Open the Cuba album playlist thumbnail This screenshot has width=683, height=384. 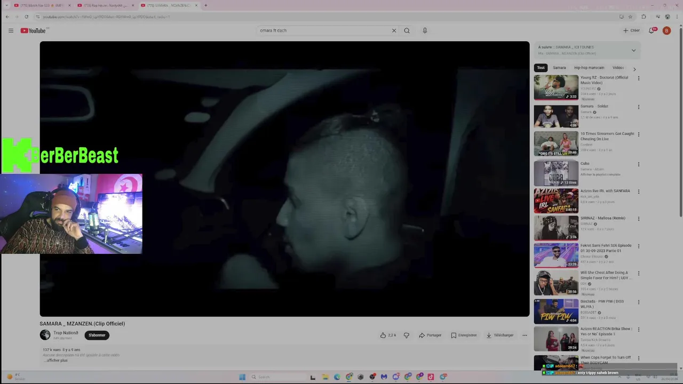coord(556,173)
